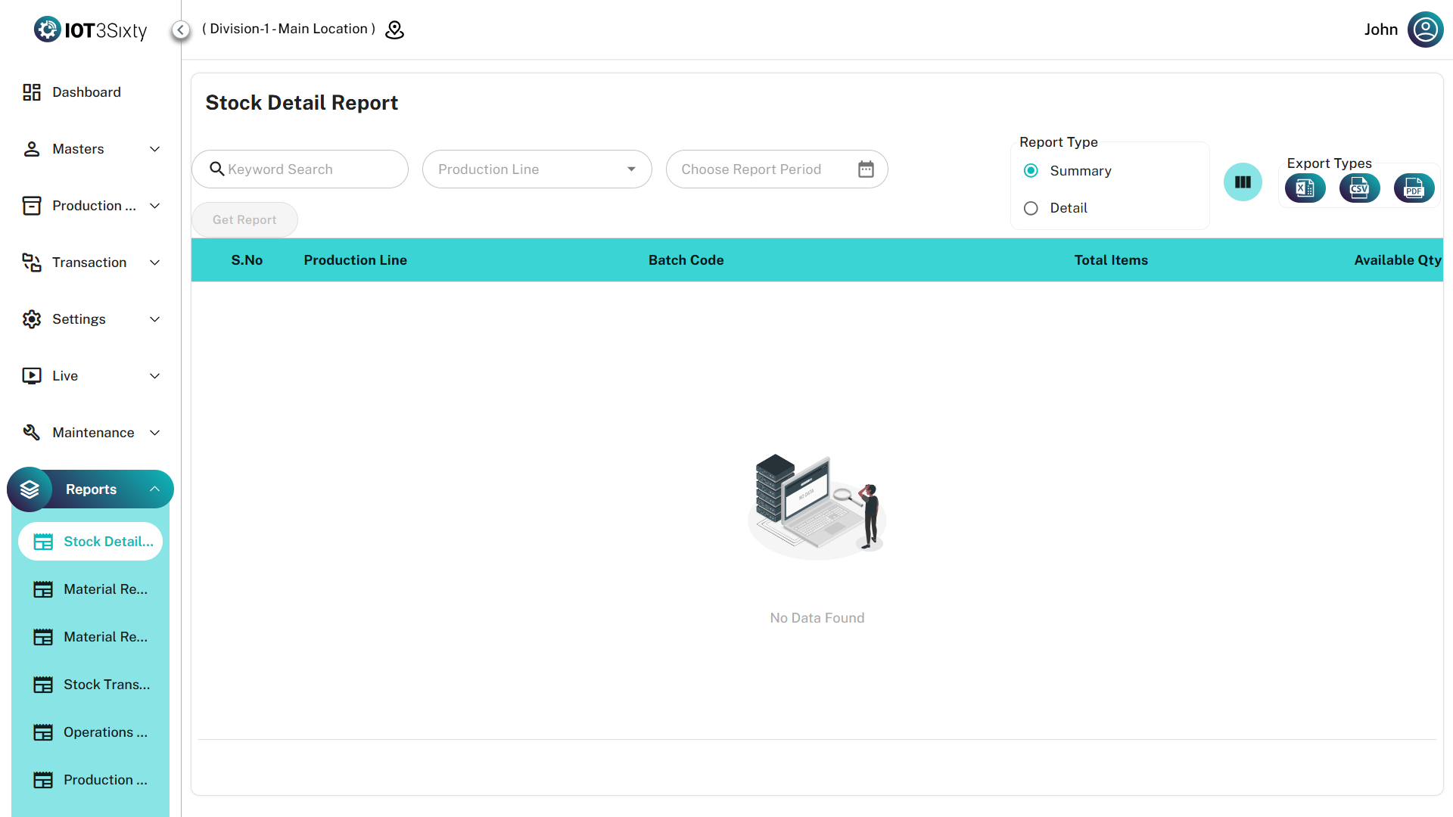Screen dimensions: 1453x817
Task: Open John's user profile avatar
Action: [x=1425, y=30]
